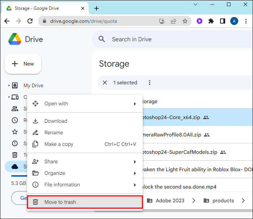Open the browser extensions puzzle icon
Screen dimensions: 253x219
click(211, 21)
